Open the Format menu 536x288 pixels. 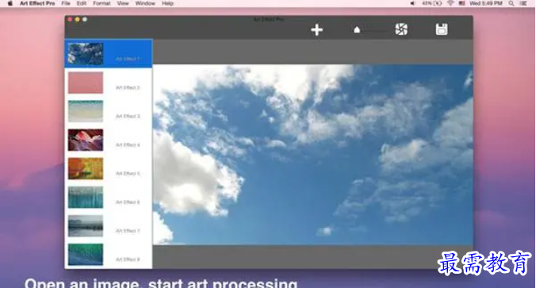click(101, 3)
